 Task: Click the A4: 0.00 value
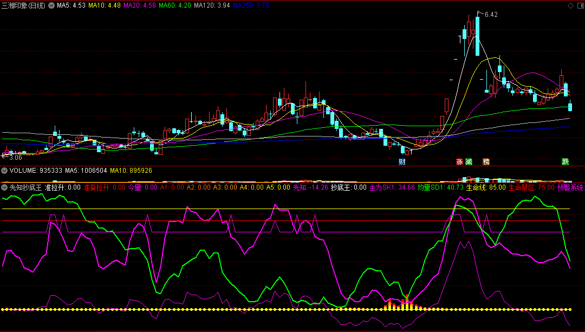pos(251,187)
